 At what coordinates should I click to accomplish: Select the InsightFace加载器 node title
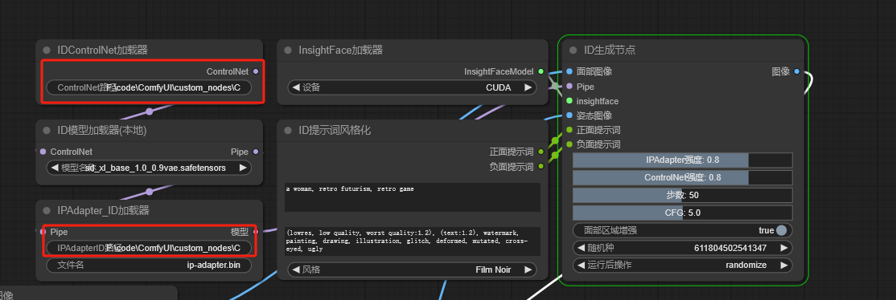[340, 51]
